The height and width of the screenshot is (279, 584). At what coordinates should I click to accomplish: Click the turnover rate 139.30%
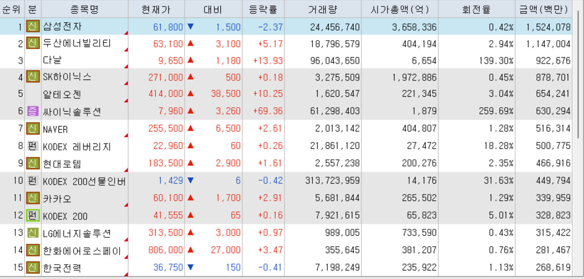[496, 61]
